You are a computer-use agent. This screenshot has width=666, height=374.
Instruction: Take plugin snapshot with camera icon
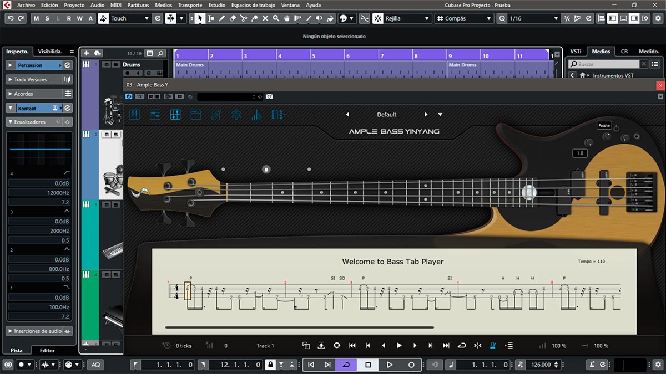click(x=269, y=96)
